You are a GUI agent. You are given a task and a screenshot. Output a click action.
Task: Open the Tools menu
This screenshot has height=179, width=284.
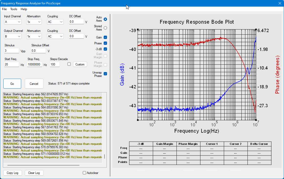pyautogui.click(x=14, y=9)
